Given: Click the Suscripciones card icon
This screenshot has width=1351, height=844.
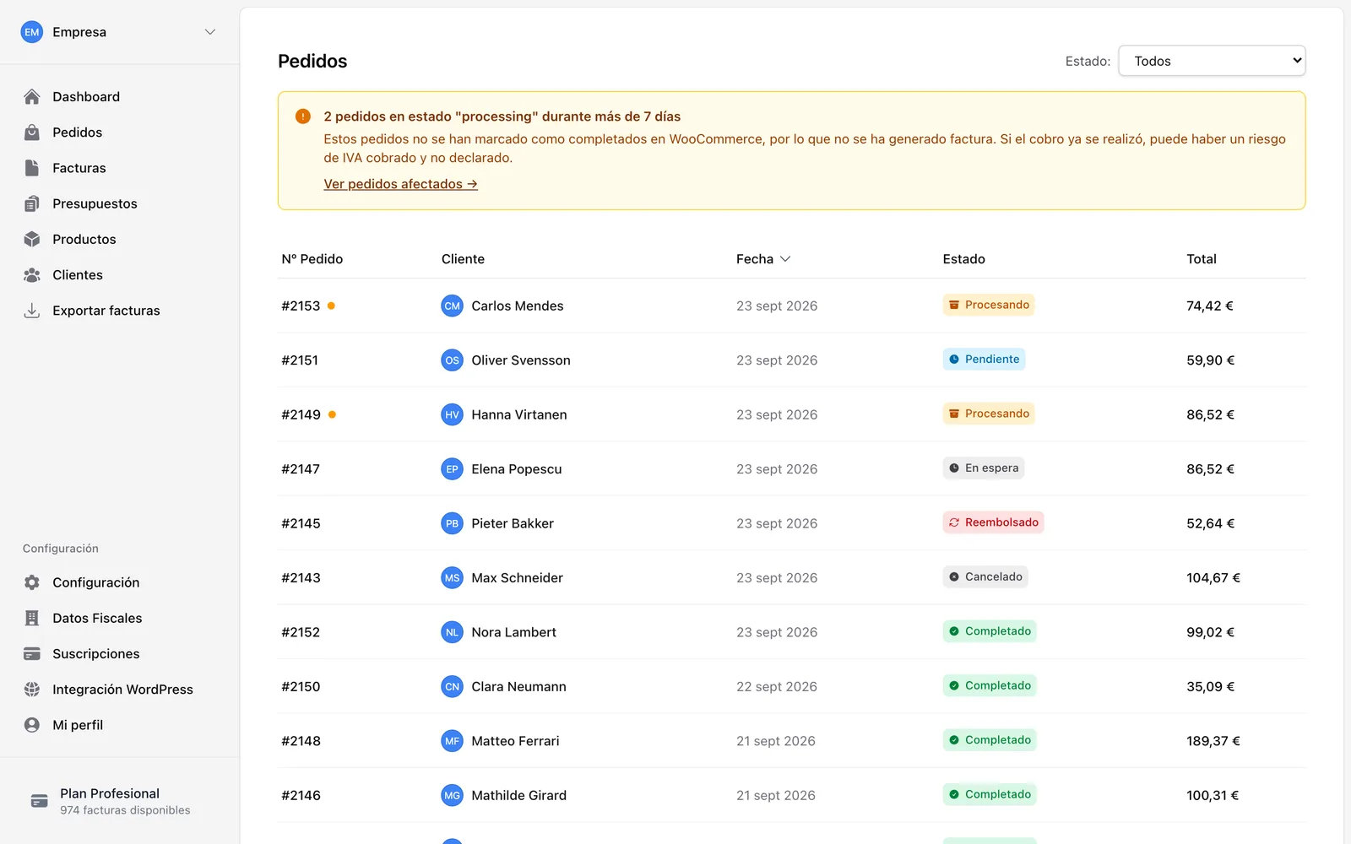Looking at the screenshot, I should pyautogui.click(x=32, y=653).
